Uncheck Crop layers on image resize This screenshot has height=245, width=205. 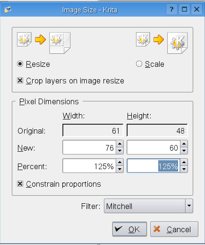coord(20,81)
